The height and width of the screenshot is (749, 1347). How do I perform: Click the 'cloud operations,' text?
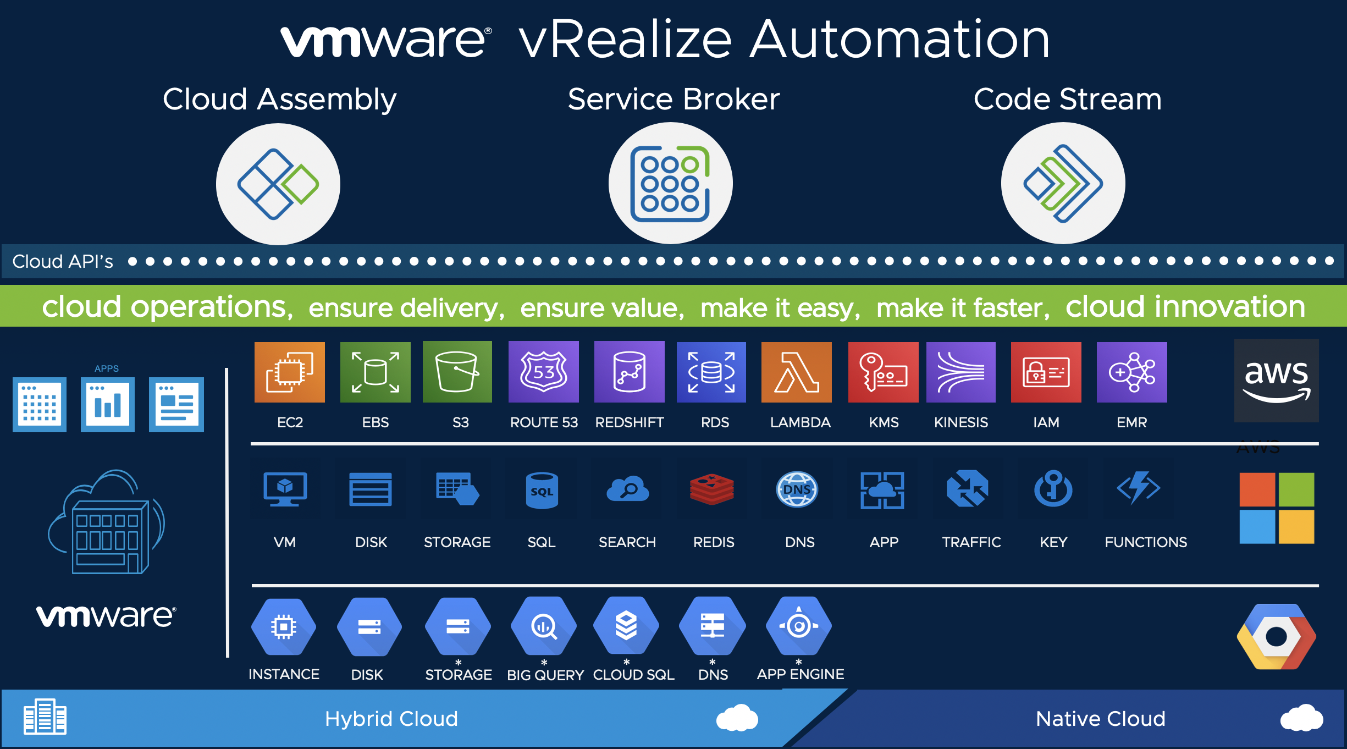pyautogui.click(x=168, y=307)
